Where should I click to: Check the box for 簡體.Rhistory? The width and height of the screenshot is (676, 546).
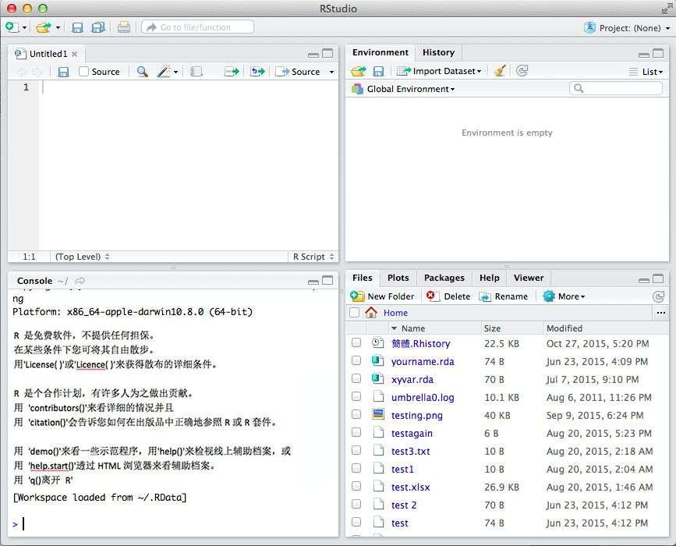(x=356, y=342)
